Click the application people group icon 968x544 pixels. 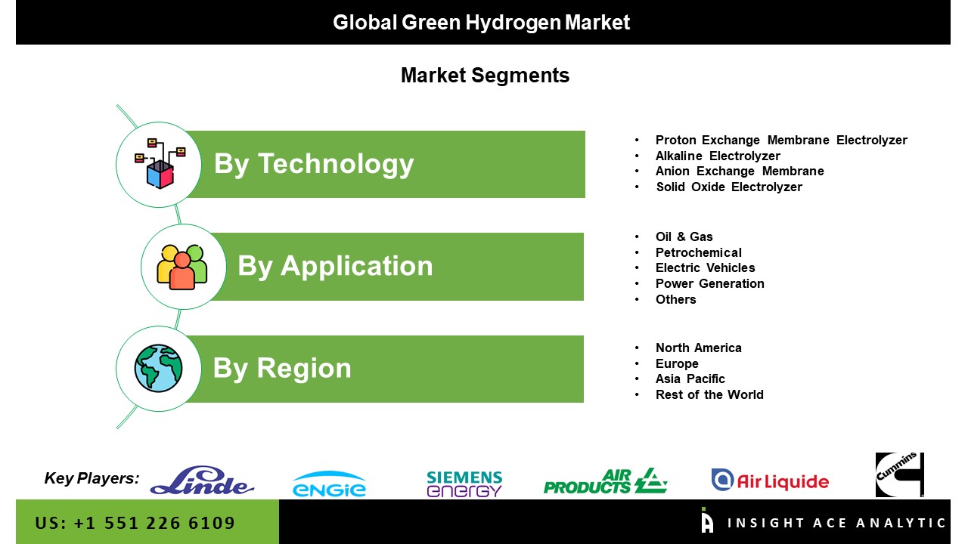point(182,267)
